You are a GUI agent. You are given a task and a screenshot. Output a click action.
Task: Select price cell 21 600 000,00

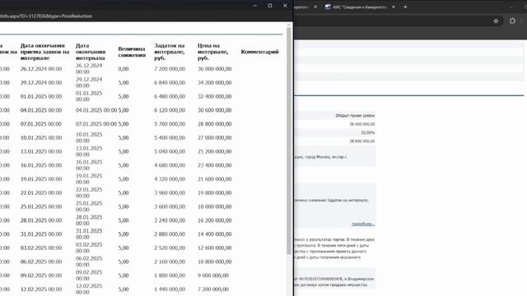coord(214,179)
